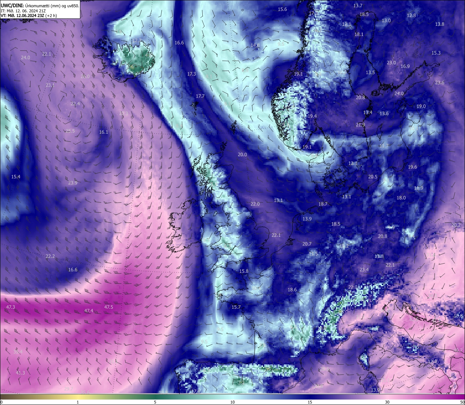Screen dimensions: 465x405
Task: Click the map value '19.0'
Action: pos(421,106)
